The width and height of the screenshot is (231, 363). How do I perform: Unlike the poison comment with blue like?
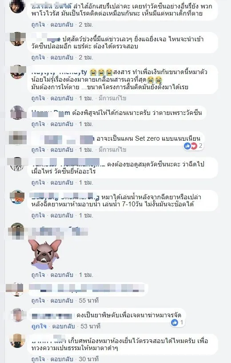pyautogui.click(x=39, y=326)
